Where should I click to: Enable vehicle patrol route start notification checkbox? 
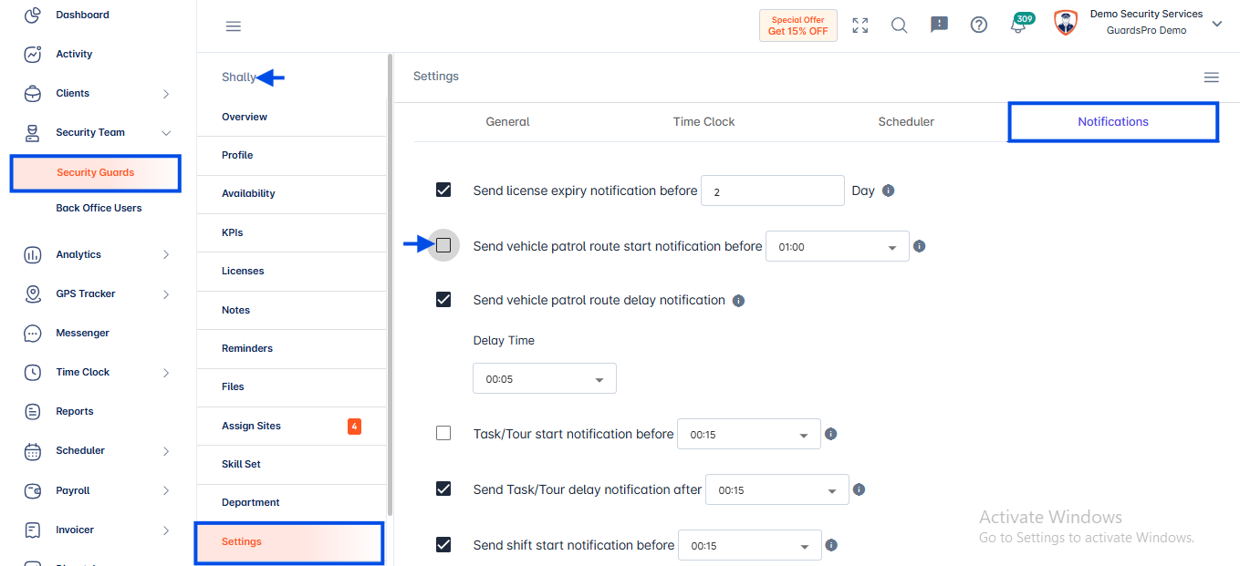coord(443,245)
